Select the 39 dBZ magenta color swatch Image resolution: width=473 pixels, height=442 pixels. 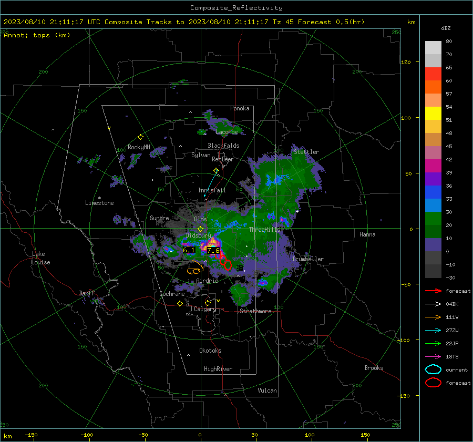click(433, 166)
